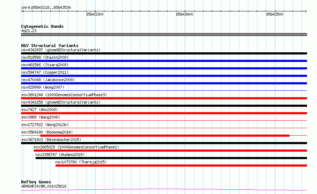Viewport: 317px width, 194px height.
Task: Click the right arrowhead of the ruler
Action: 306,11
